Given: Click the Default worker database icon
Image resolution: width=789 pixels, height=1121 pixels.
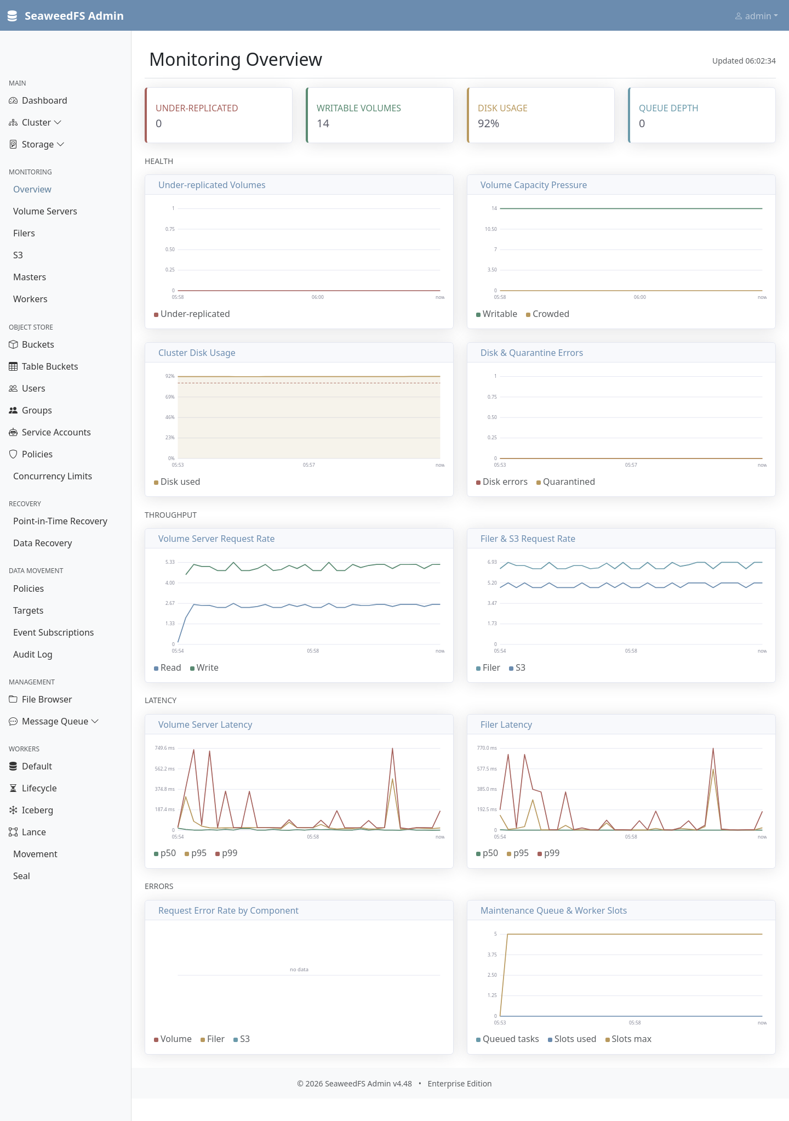Looking at the screenshot, I should [13, 766].
